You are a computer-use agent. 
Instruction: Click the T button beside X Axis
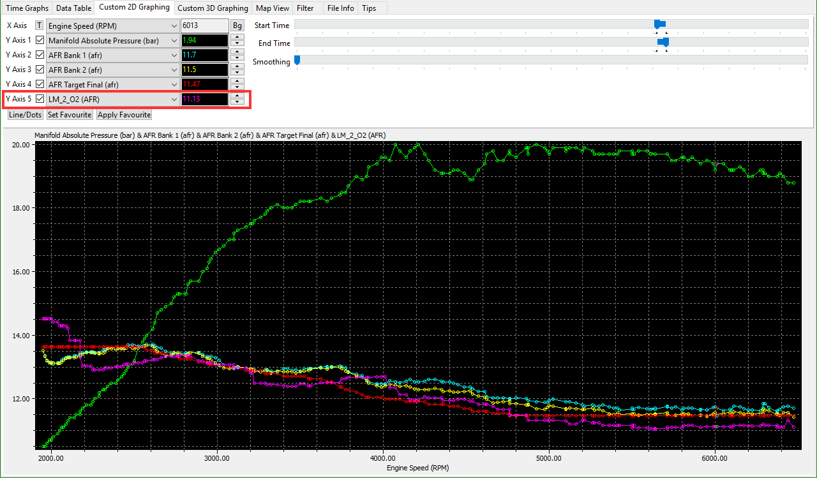pos(40,26)
